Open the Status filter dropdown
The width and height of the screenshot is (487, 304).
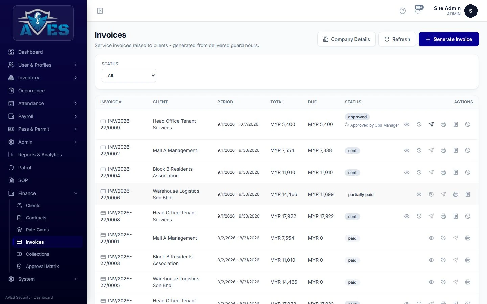point(129,76)
